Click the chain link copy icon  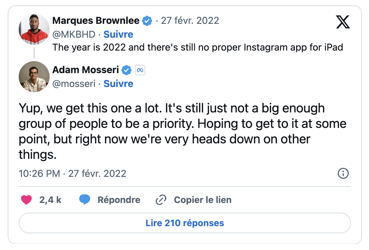161,200
